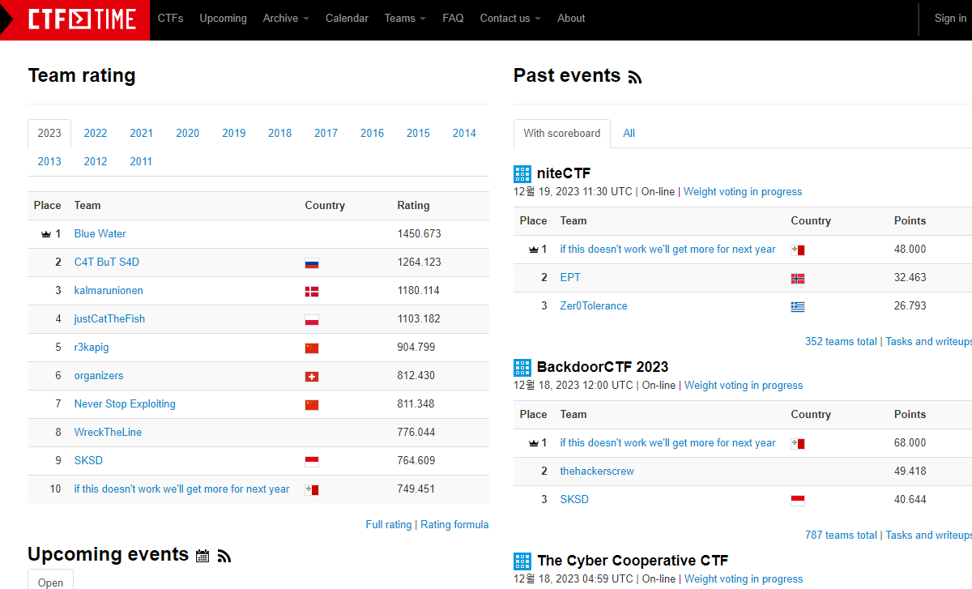
Task: Select the 2021 rating tab
Action: point(142,133)
